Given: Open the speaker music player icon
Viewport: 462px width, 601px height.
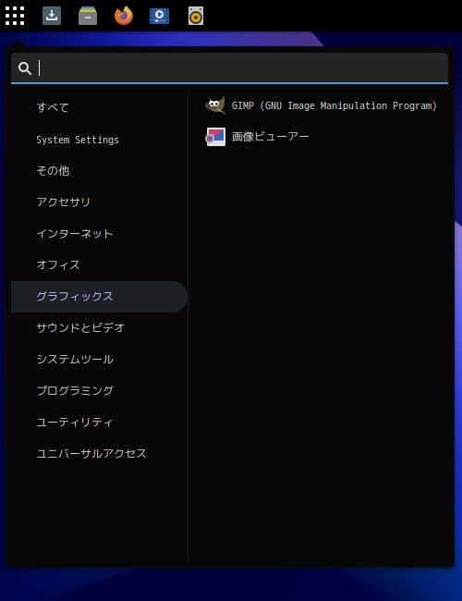Looking at the screenshot, I should pos(196,16).
